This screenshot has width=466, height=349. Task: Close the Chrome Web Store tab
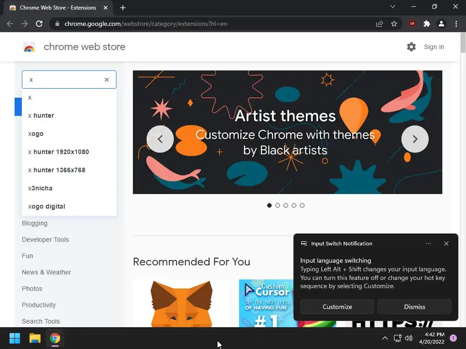point(106,8)
